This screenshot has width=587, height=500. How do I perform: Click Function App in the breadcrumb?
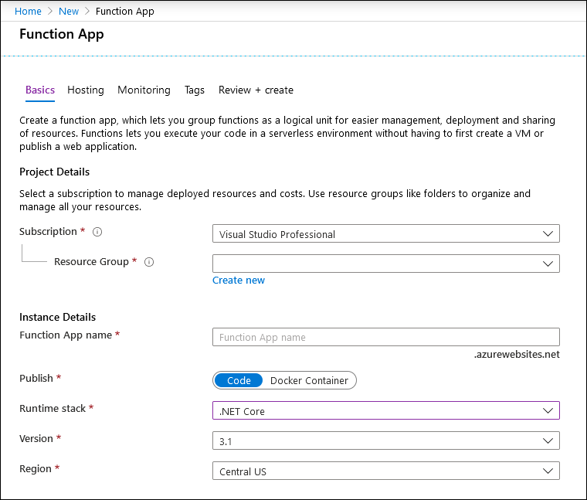125,12
